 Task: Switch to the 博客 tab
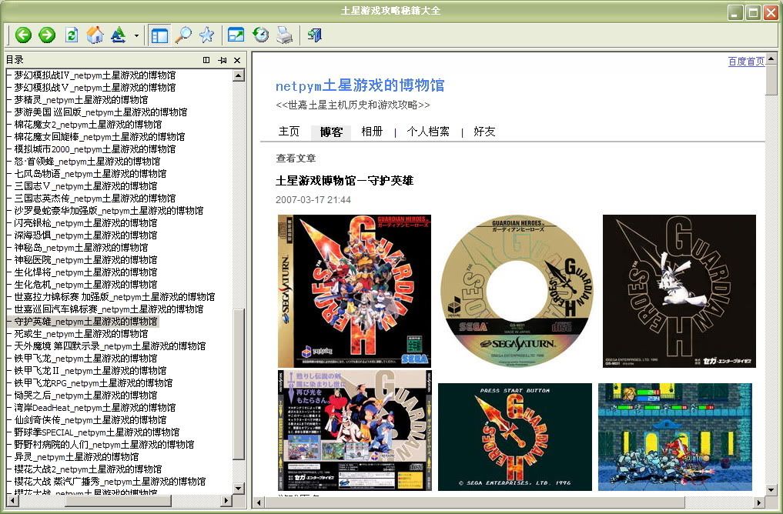coord(331,132)
